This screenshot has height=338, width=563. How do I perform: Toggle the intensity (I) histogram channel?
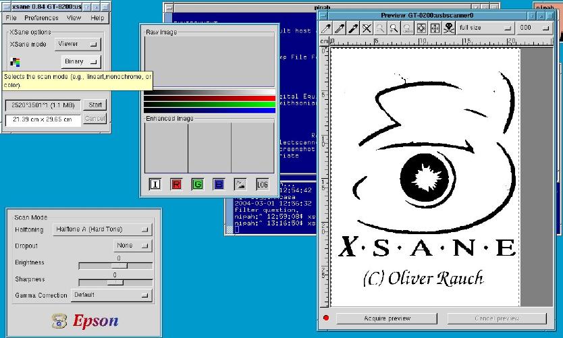155,184
